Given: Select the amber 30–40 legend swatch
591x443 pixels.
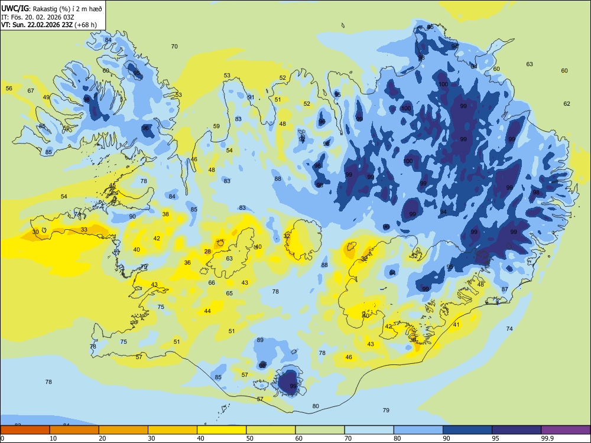Looking at the screenshot, I should tap(173, 430).
